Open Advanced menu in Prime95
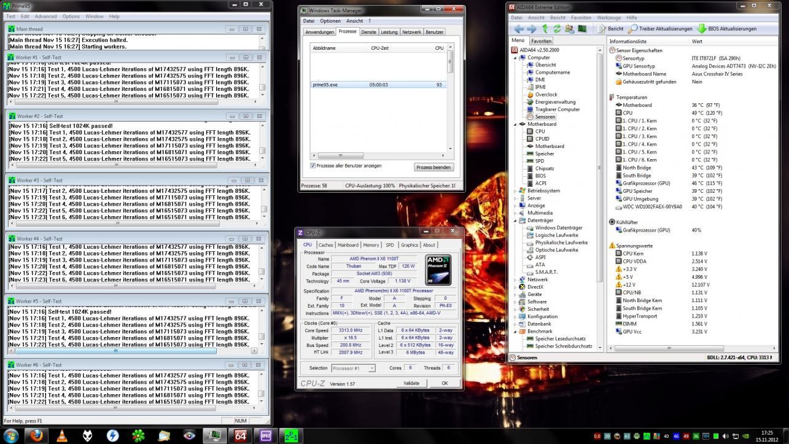The height and width of the screenshot is (444, 789). pyautogui.click(x=46, y=17)
